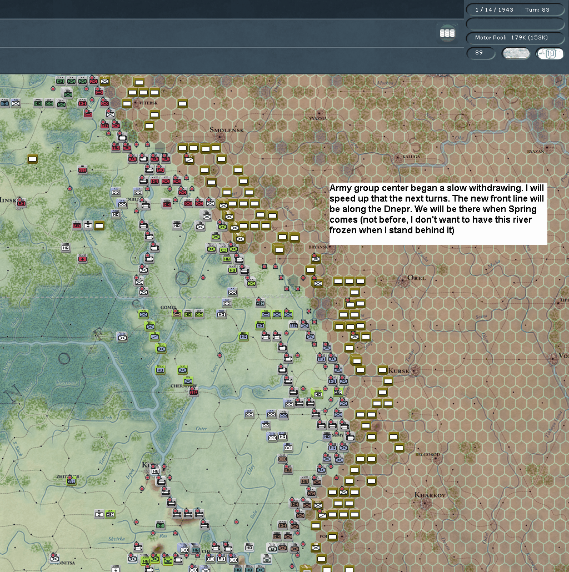Select the red HQ counter on Minsk
569x572 pixels.
21,203
